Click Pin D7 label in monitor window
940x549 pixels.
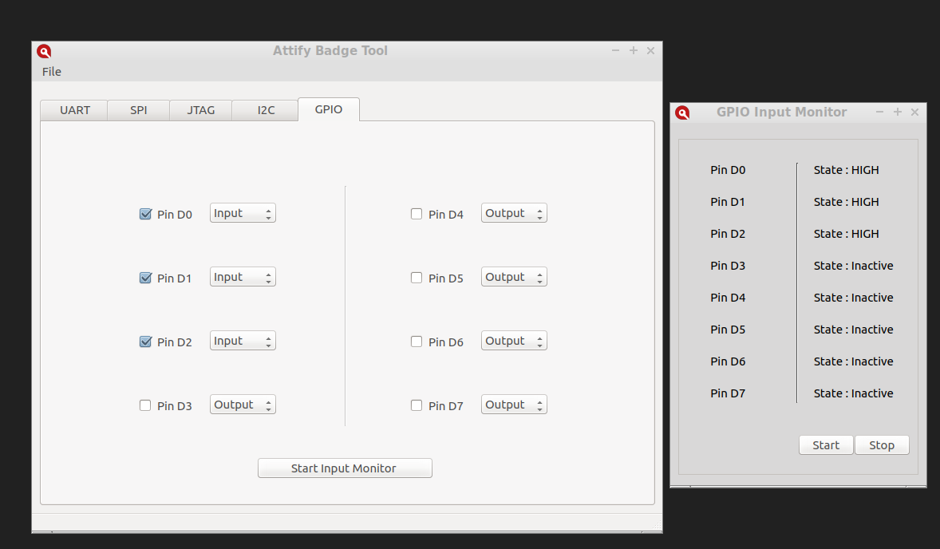pyautogui.click(x=728, y=393)
